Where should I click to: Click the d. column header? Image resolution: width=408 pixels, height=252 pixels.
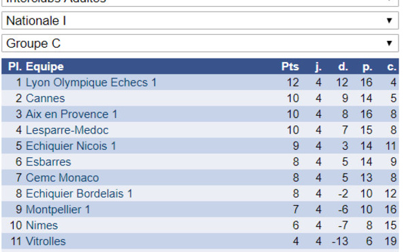pyautogui.click(x=343, y=67)
